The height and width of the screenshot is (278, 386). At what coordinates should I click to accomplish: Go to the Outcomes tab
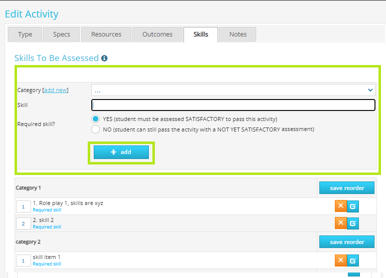(x=157, y=34)
